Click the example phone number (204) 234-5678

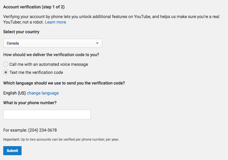pos(43,130)
